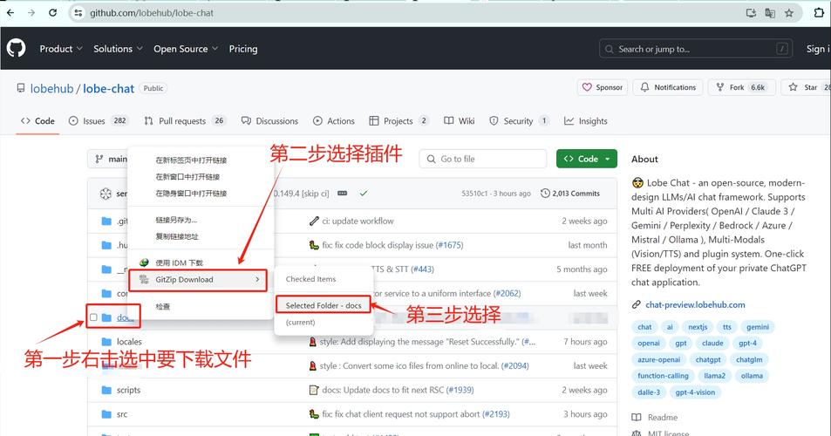The height and width of the screenshot is (436, 831).
Task: Tick the checkbox beside docs folder
Action: (93, 317)
